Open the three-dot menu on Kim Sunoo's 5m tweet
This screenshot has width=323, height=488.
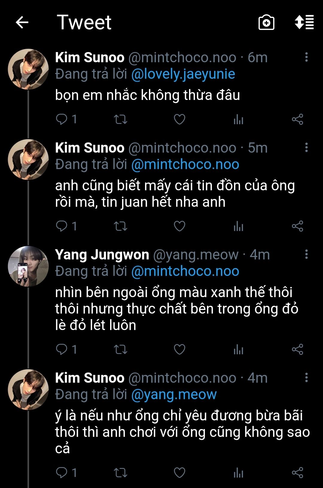pos(306,148)
